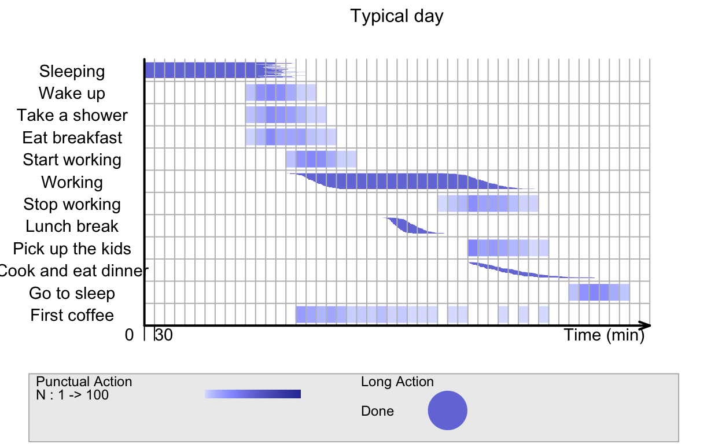The width and height of the screenshot is (722, 444).
Task: Click the Punctual Action gradient bar
Action: coord(253,394)
